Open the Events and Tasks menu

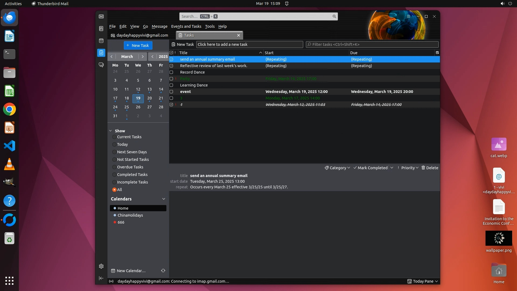point(186,26)
